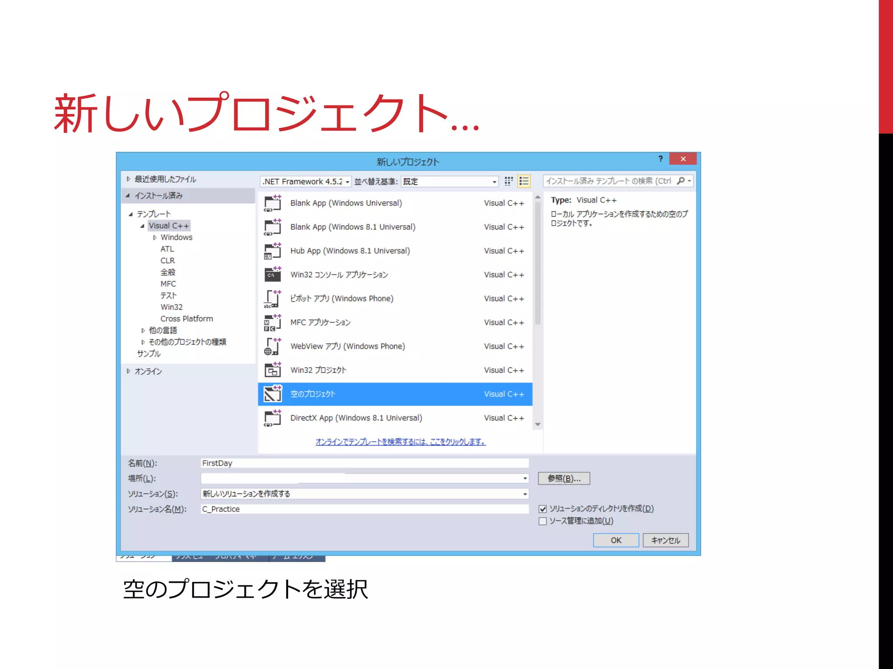Enable add to source control checkbox

tap(543, 521)
